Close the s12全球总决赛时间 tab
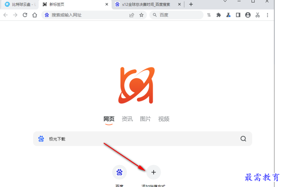The width and height of the screenshot is (282, 187). (179, 4)
